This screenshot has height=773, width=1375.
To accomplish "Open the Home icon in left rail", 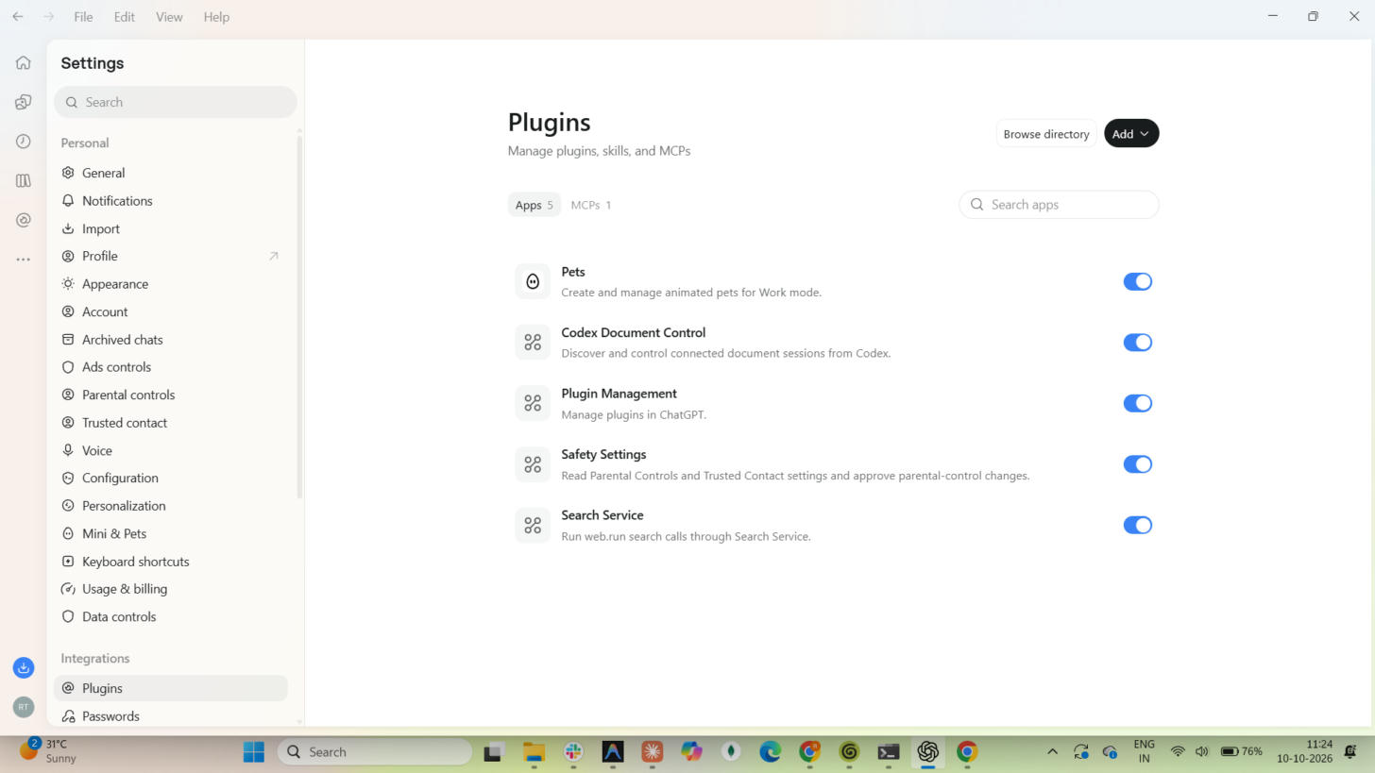I will click(23, 63).
